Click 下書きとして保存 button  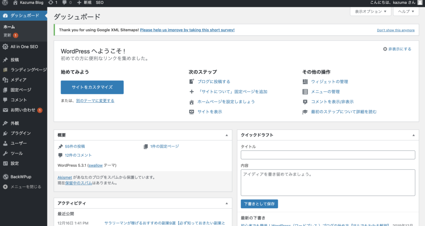tap(259, 204)
